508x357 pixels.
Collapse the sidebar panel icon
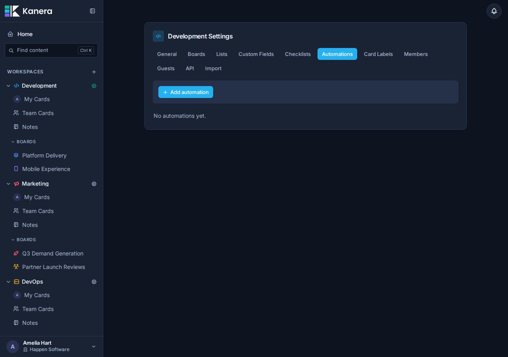pyautogui.click(x=92, y=11)
